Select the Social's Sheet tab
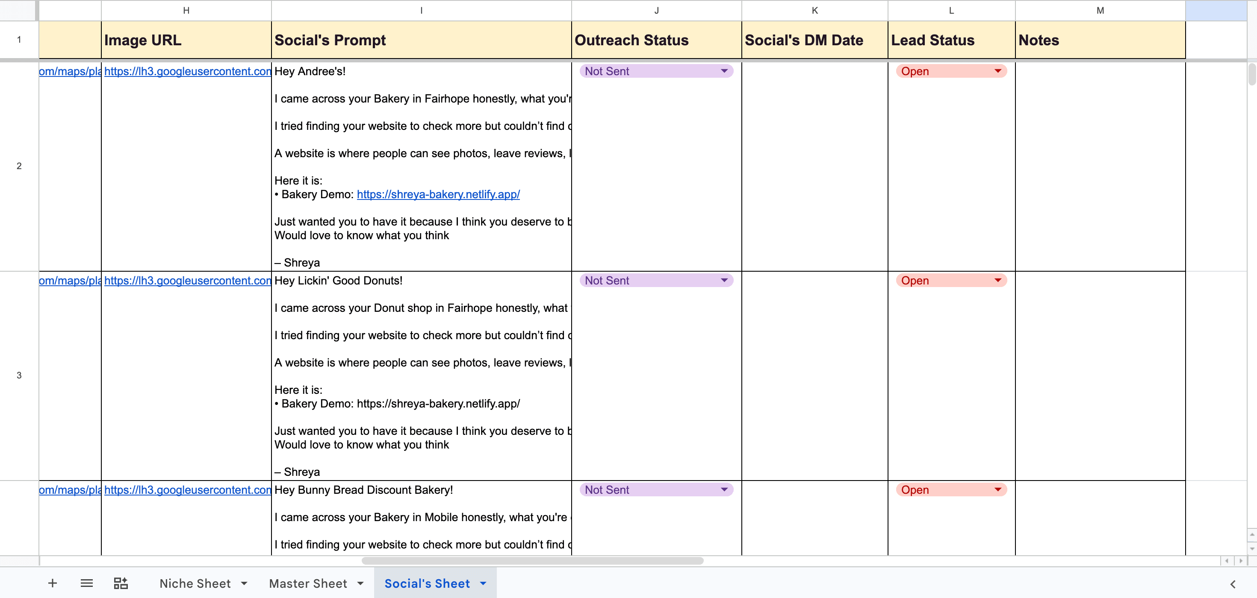 coord(427,583)
